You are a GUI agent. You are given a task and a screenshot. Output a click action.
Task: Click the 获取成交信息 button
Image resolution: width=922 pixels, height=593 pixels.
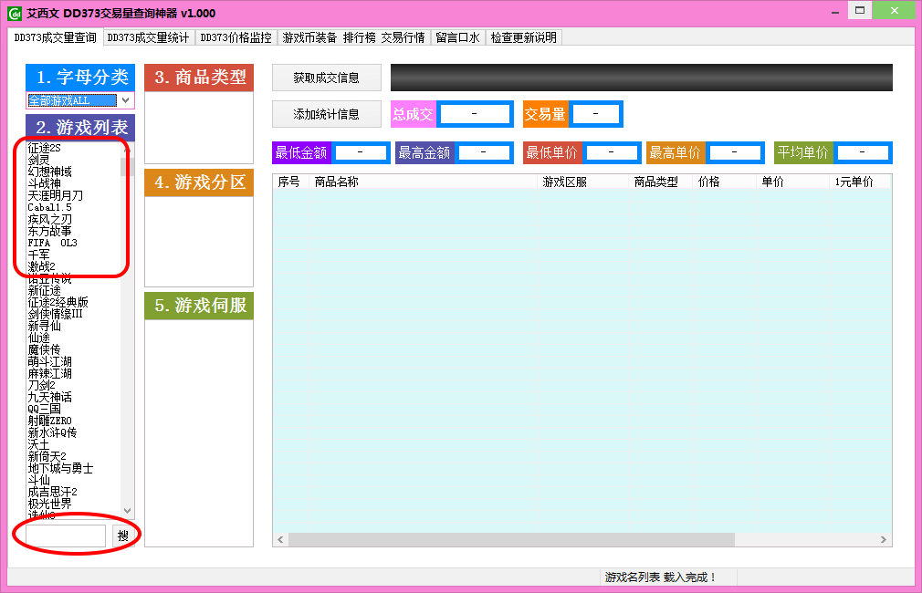tap(326, 78)
